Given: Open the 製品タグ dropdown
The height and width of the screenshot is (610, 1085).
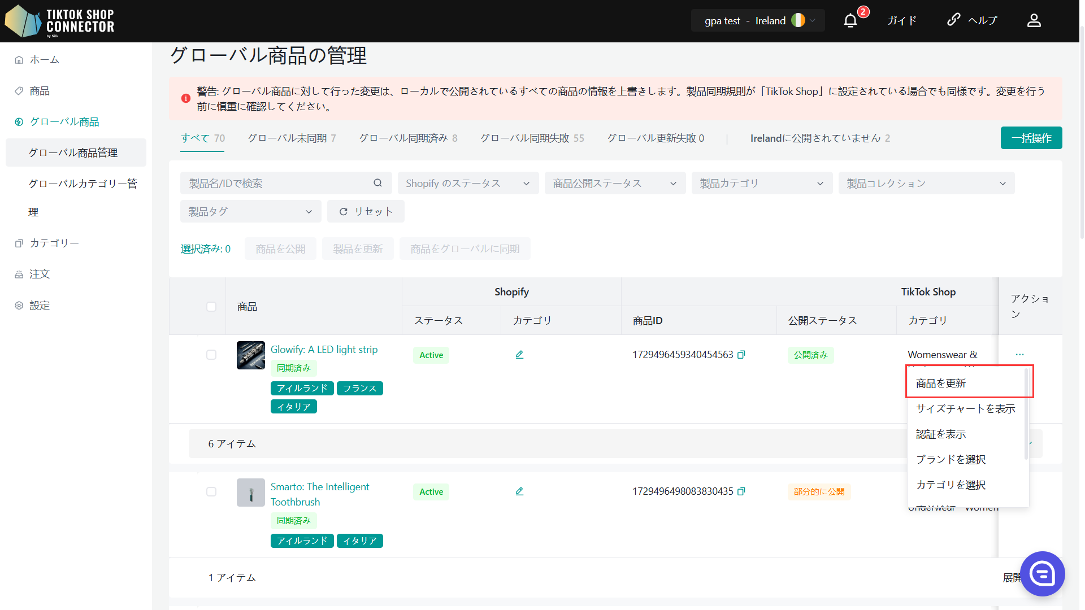Looking at the screenshot, I should point(251,211).
